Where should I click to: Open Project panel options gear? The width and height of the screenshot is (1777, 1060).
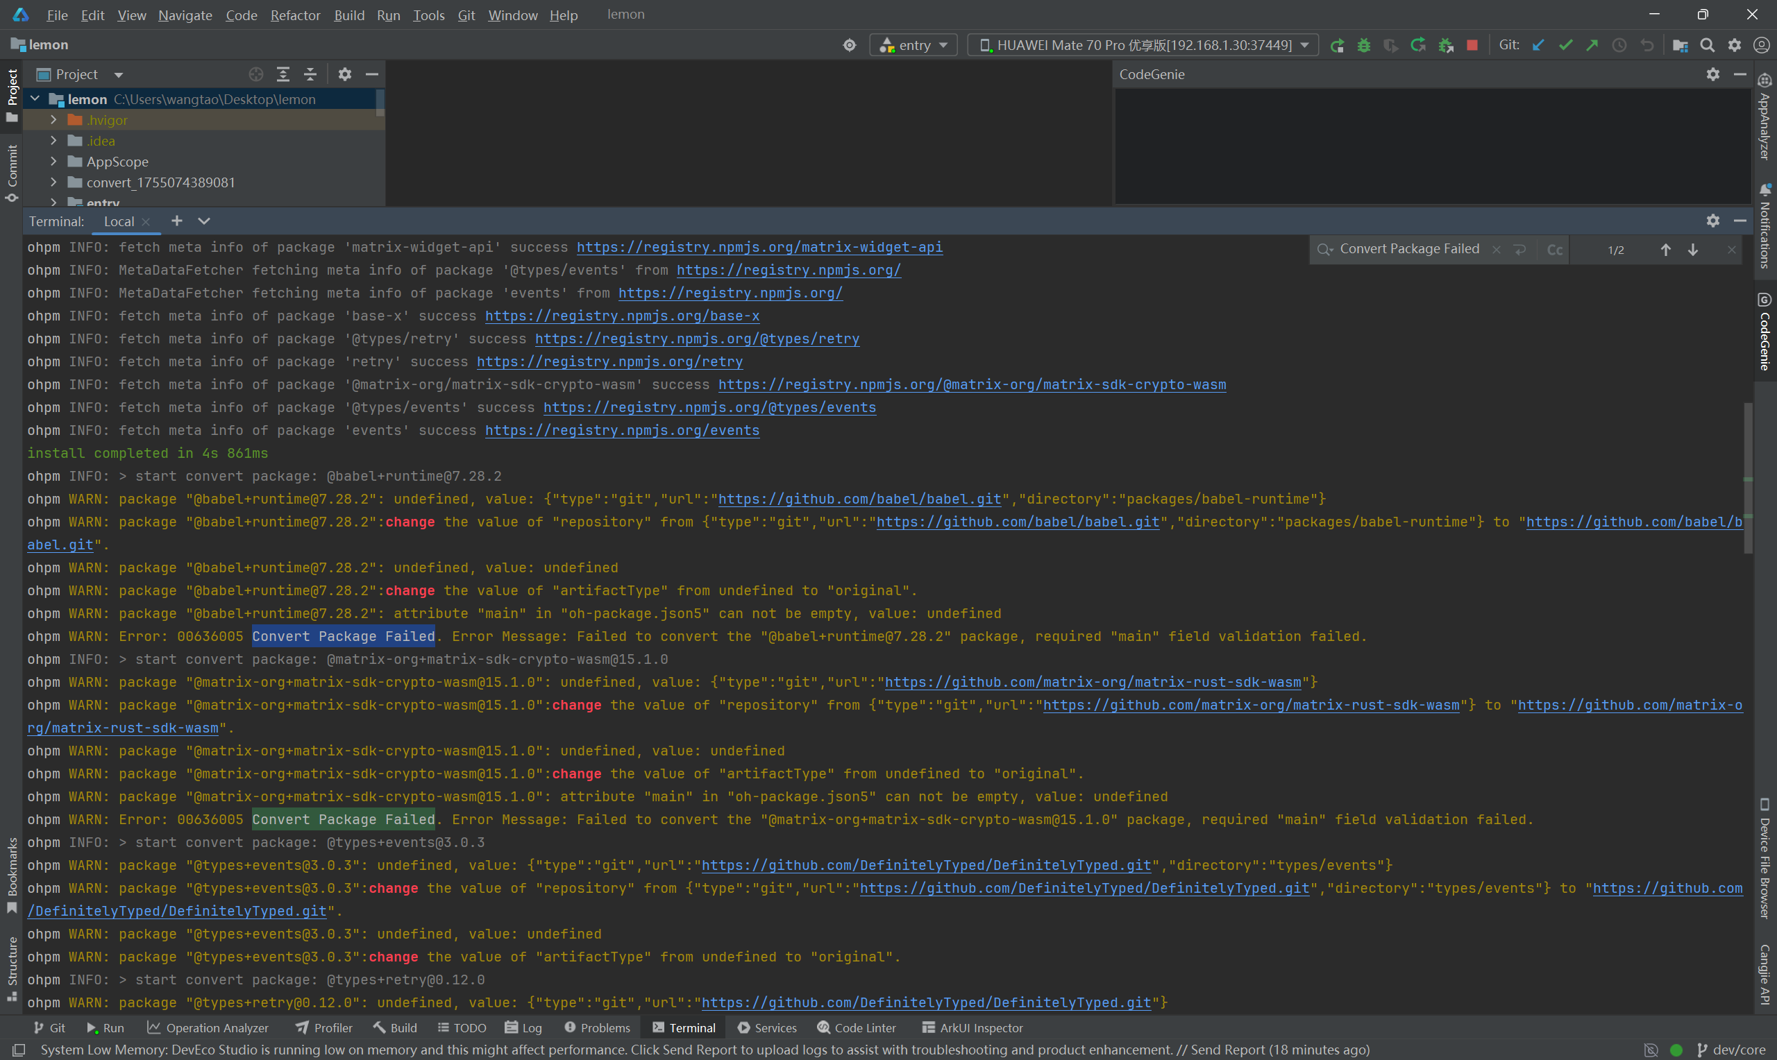pos(345,74)
